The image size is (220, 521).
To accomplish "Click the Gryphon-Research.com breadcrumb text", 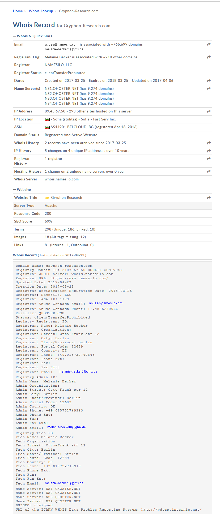I will coord(79,11).
